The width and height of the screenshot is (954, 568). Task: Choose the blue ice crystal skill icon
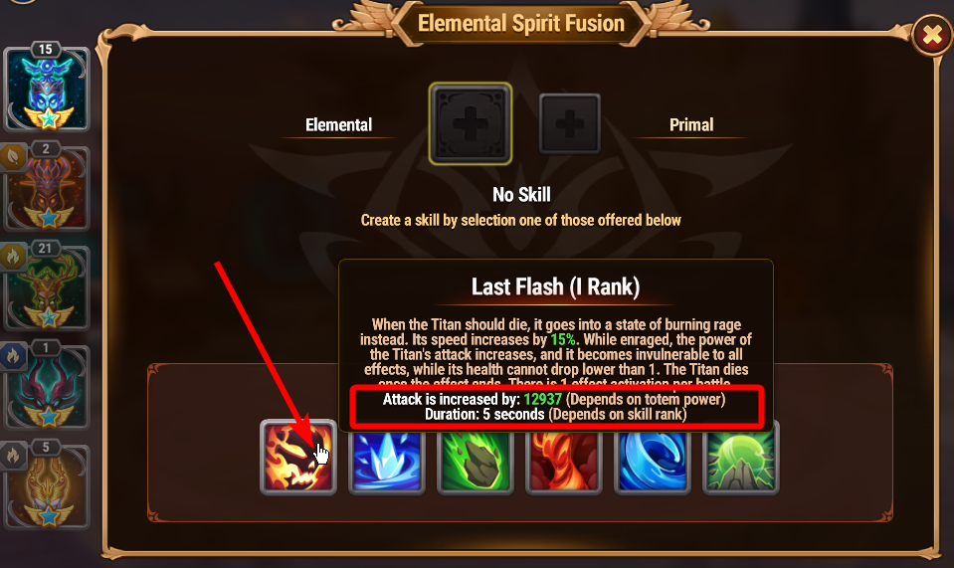point(387,463)
